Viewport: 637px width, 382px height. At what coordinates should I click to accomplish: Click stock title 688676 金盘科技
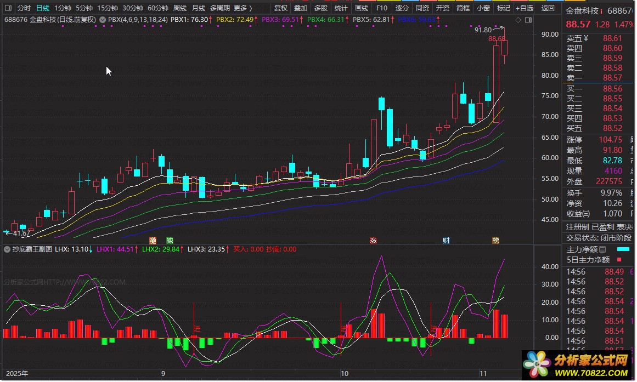50,20
